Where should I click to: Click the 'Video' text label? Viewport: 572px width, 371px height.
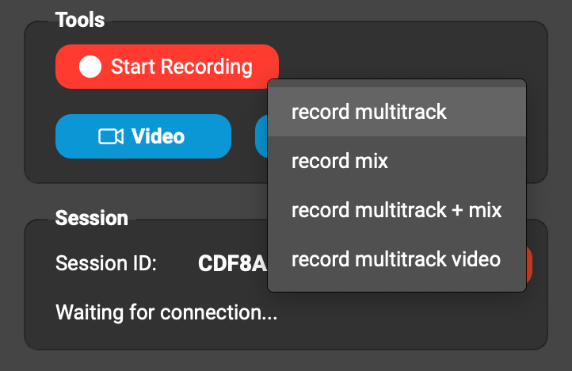(158, 136)
